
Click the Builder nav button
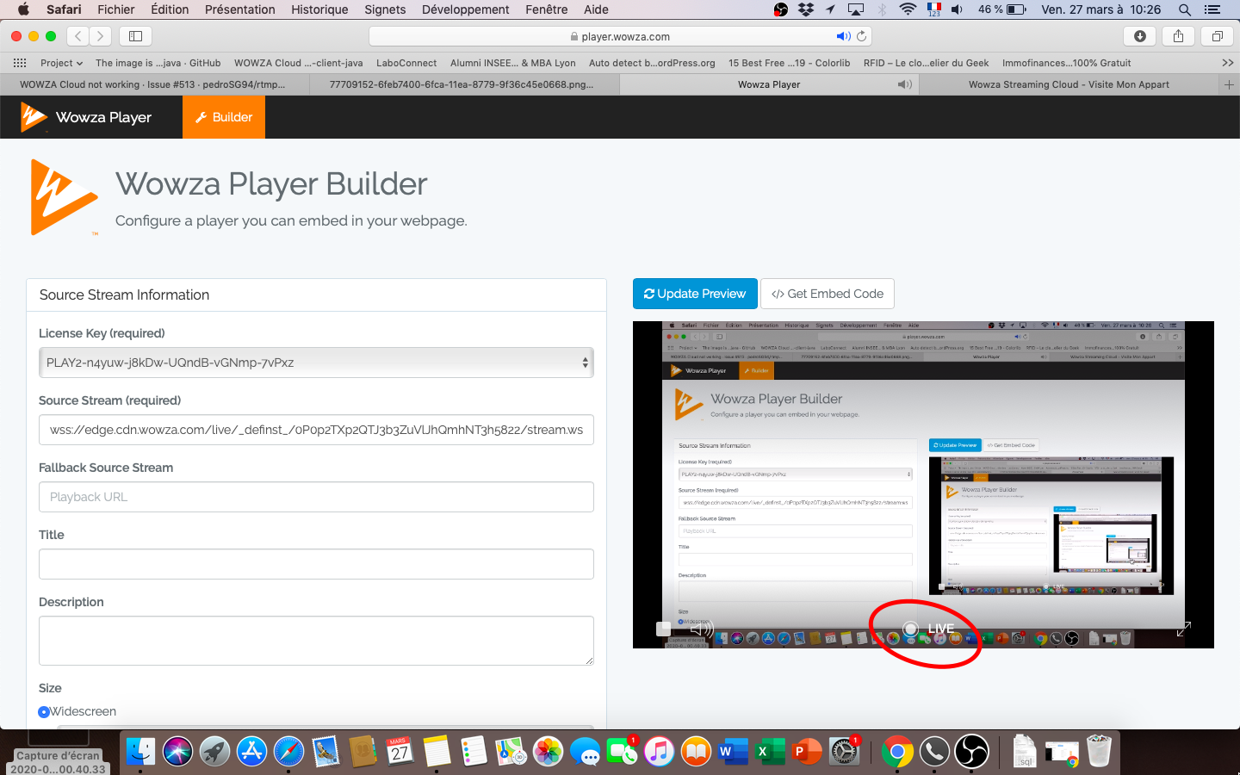(x=224, y=117)
